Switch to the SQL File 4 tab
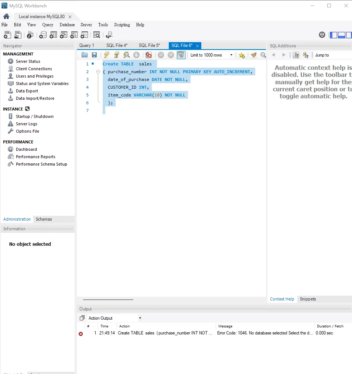 (117, 45)
